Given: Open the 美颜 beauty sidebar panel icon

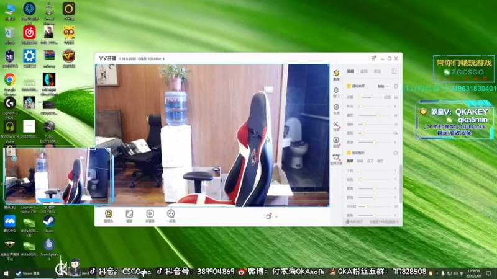Looking at the screenshot, I should 336,75.
